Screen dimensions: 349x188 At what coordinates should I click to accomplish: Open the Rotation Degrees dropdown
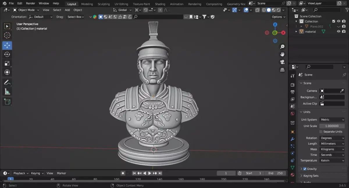[x=332, y=138]
